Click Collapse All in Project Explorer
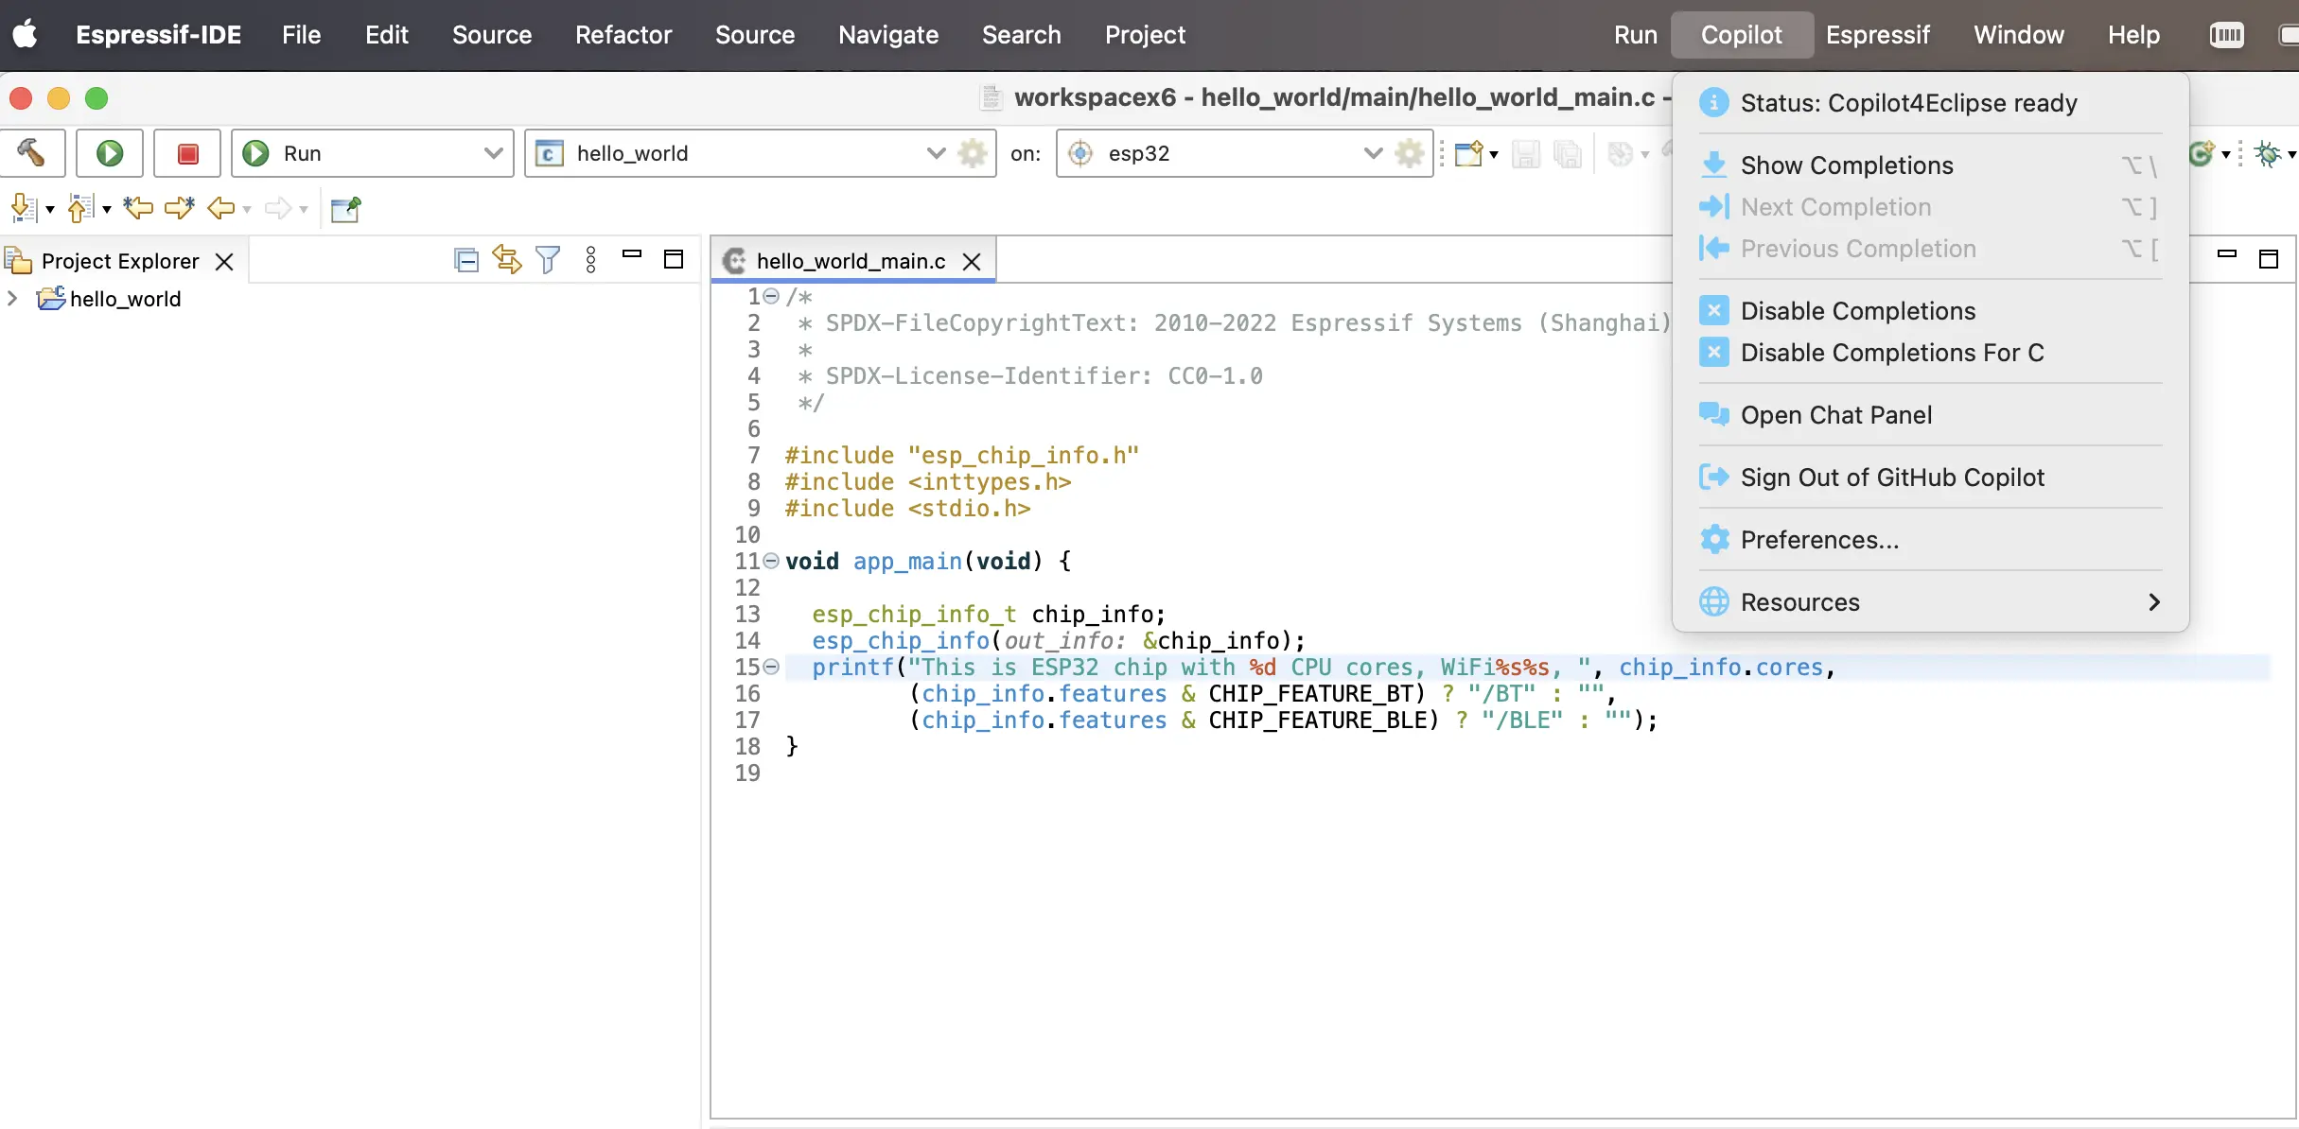The height and width of the screenshot is (1129, 2299). tap(465, 260)
